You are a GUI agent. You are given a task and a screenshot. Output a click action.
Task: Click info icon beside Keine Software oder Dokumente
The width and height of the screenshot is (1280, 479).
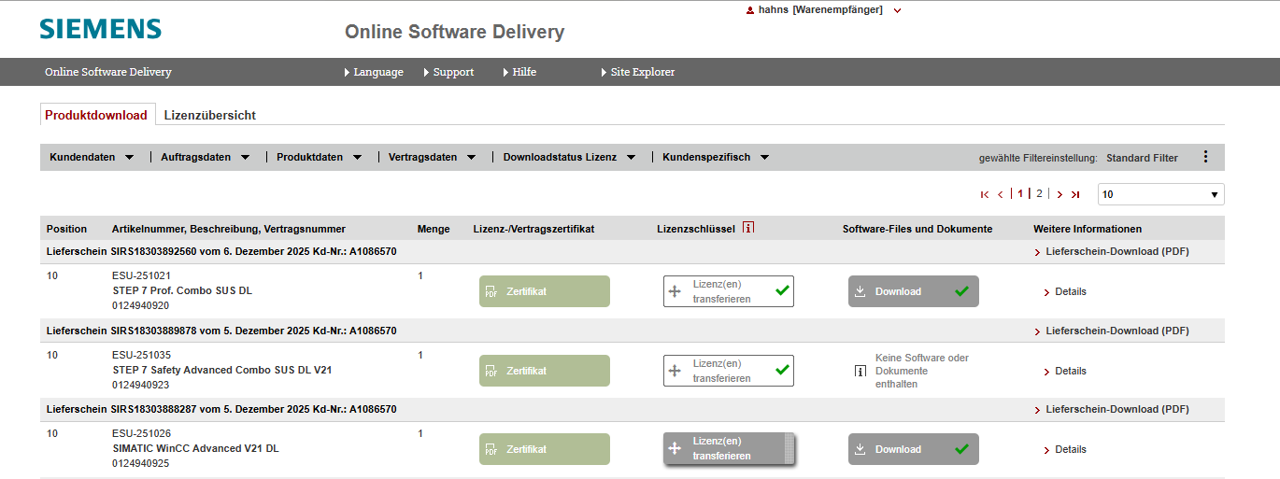860,371
